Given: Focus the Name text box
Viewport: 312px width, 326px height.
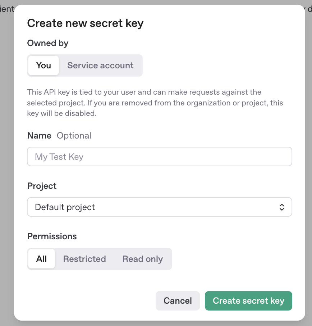Looking at the screenshot, I should [159, 157].
